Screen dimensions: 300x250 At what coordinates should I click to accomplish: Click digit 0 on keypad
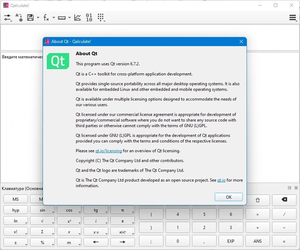tap(178, 241)
